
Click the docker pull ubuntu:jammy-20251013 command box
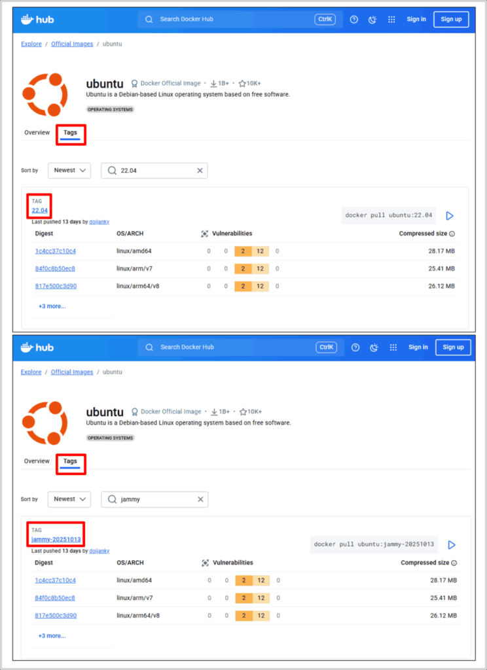coord(374,544)
